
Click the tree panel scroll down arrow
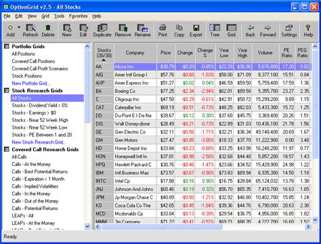87,226
